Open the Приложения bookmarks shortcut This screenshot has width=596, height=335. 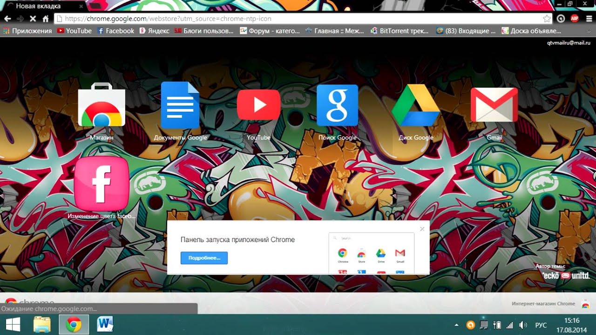tap(27, 31)
